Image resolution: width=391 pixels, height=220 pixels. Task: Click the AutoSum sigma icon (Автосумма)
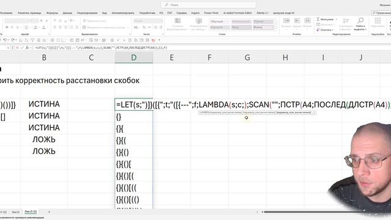click(x=318, y=19)
